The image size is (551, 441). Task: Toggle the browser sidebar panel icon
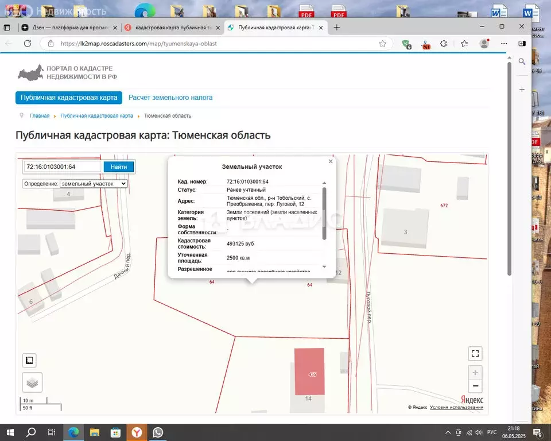pyautogui.click(x=522, y=43)
